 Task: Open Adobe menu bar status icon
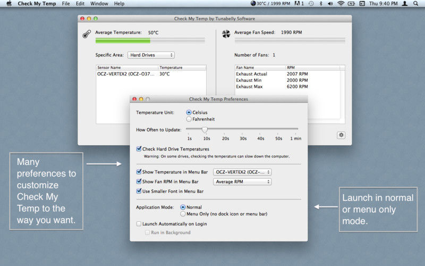point(299,4)
